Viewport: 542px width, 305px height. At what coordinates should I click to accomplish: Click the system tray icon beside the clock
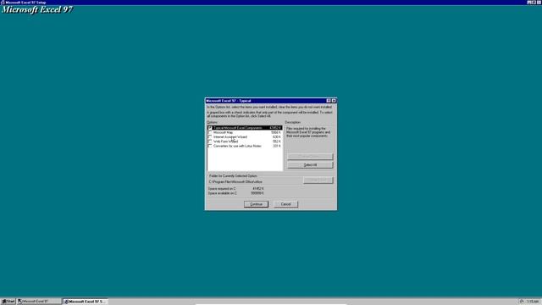tap(522, 302)
